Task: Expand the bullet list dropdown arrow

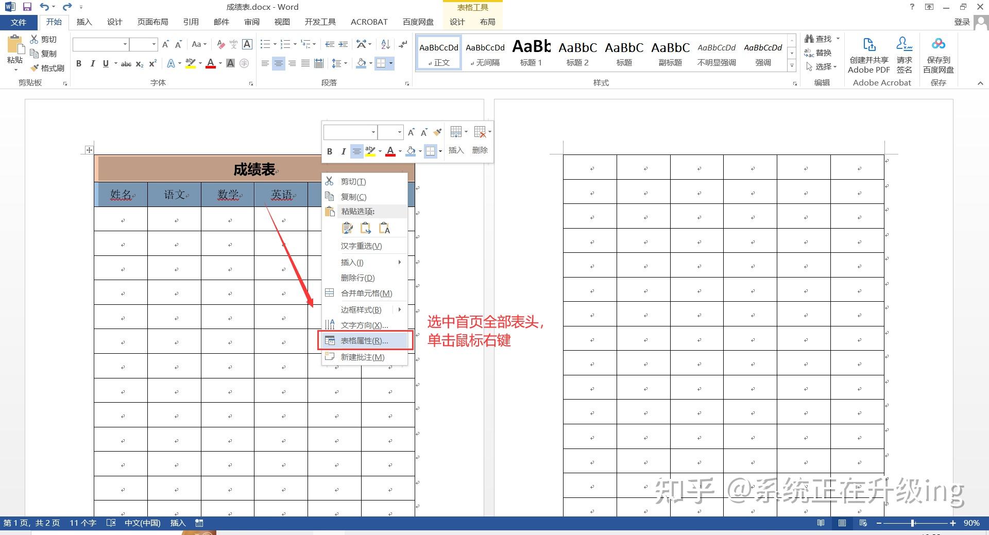Action: (x=275, y=44)
